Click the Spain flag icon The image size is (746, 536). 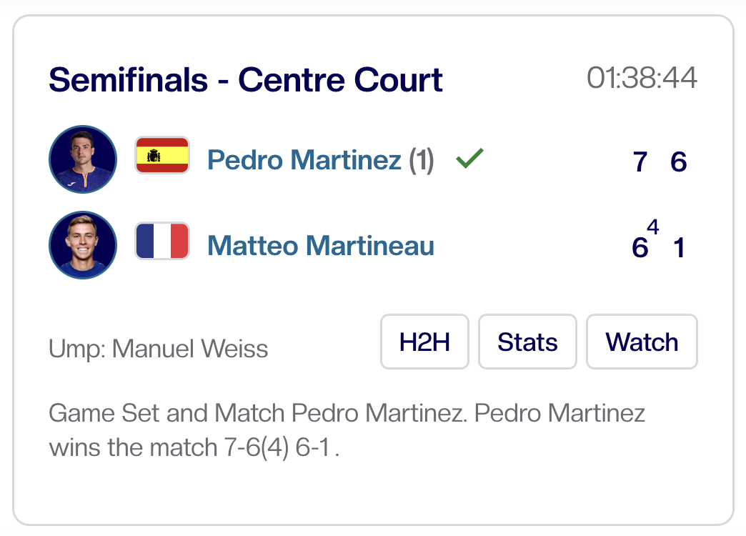(162, 156)
